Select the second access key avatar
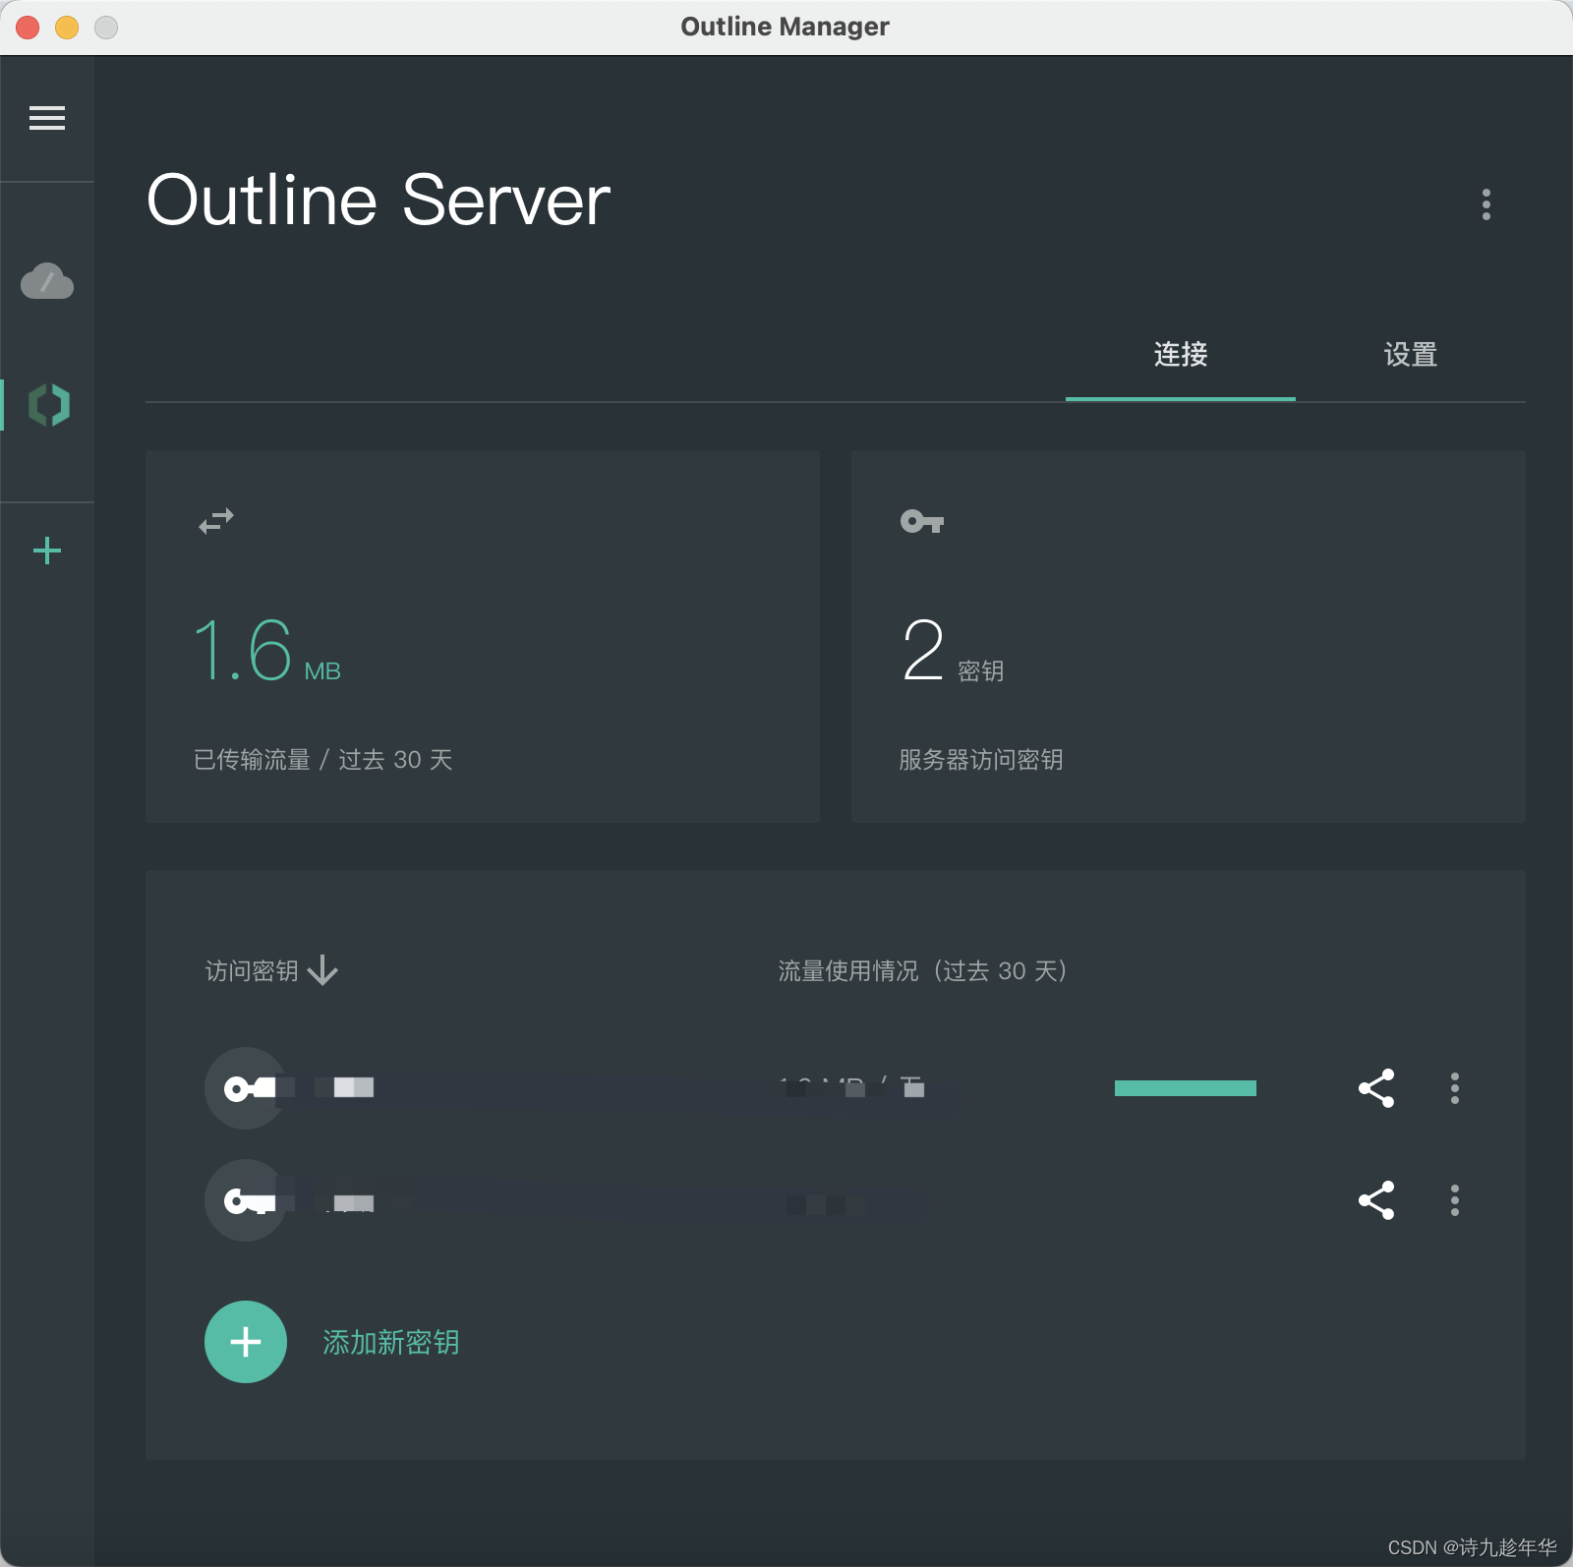The image size is (1573, 1567). (245, 1199)
